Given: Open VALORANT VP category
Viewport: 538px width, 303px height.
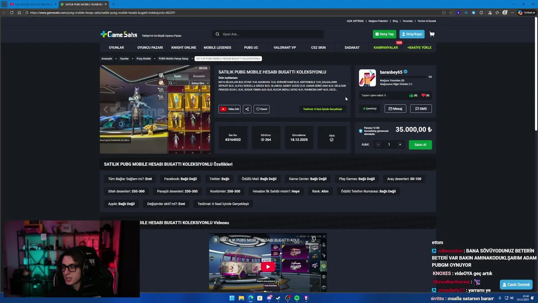Looking at the screenshot, I should coord(285,48).
